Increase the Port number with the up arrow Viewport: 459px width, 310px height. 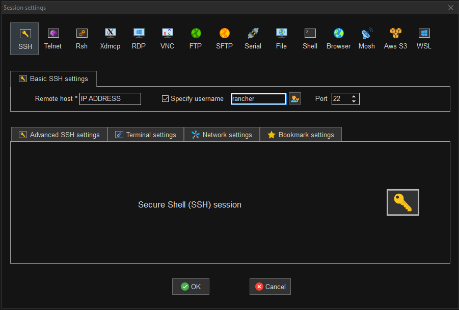pyautogui.click(x=354, y=96)
